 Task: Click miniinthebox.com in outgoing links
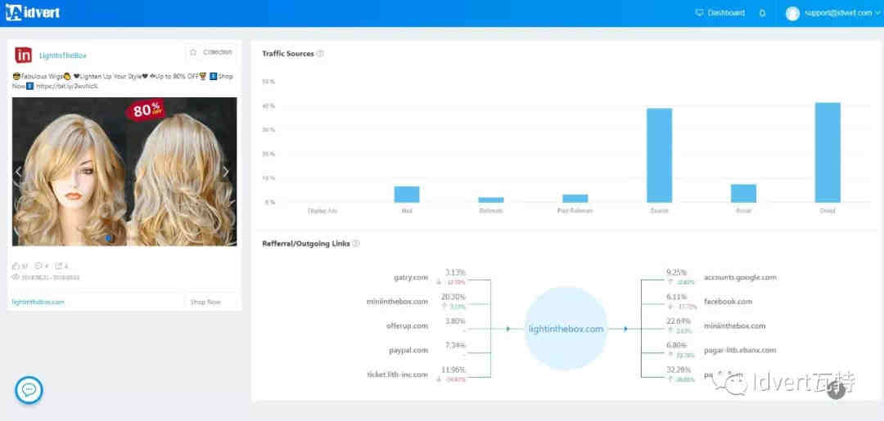734,326
